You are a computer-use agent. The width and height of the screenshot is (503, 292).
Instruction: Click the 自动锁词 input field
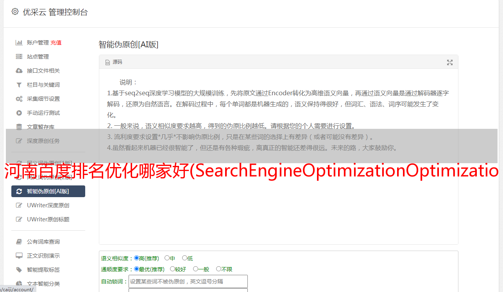point(188,281)
